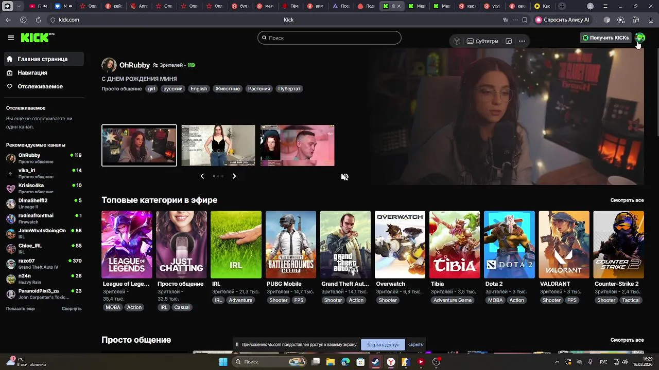Viewport: 659px width, 370px height.
Task: Open the Grand Theft Auto category card
Action: click(345, 245)
